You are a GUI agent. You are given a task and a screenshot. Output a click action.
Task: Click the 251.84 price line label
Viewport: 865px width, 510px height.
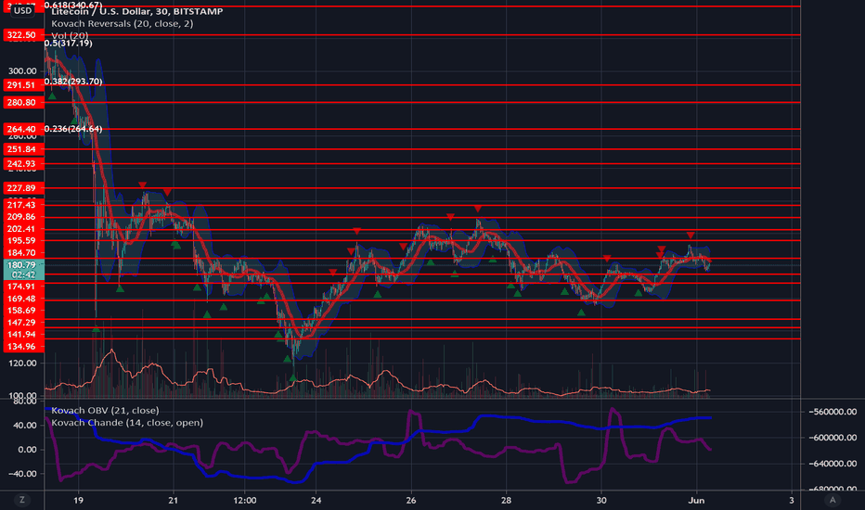point(23,149)
